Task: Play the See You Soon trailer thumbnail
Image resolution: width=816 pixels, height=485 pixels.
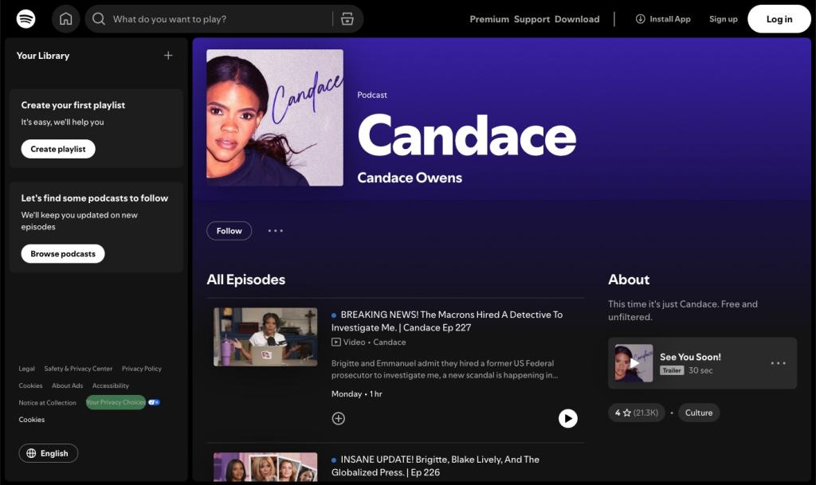Action: (x=634, y=363)
